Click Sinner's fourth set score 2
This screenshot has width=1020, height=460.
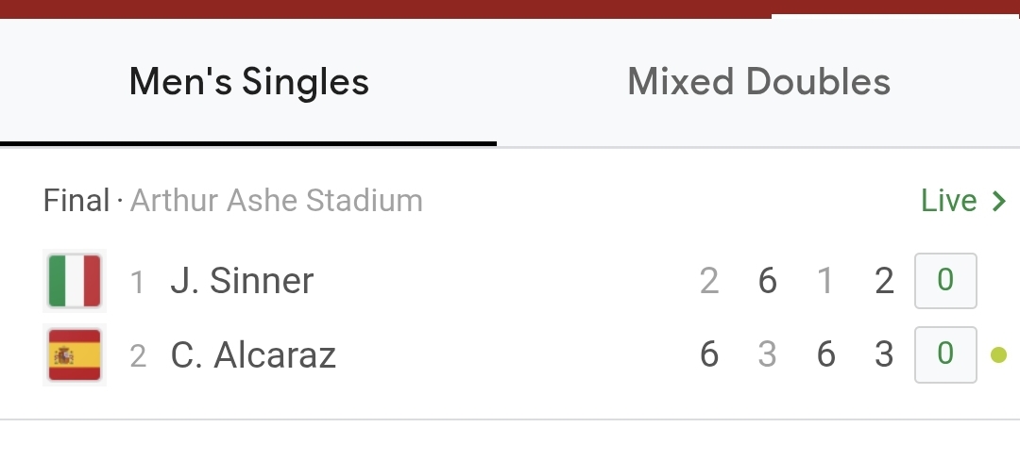[x=884, y=281]
